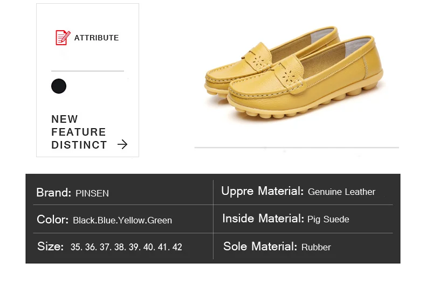Select Green in the Color row
The height and width of the screenshot is (281, 426).
coord(159,220)
